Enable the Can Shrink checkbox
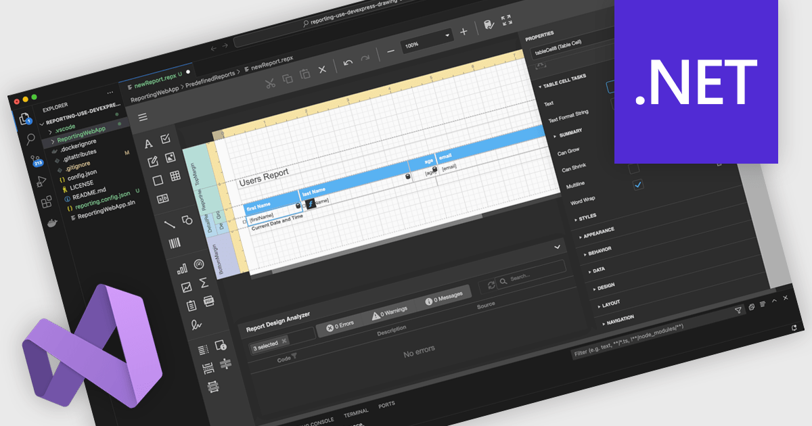The height and width of the screenshot is (426, 812). [x=633, y=168]
